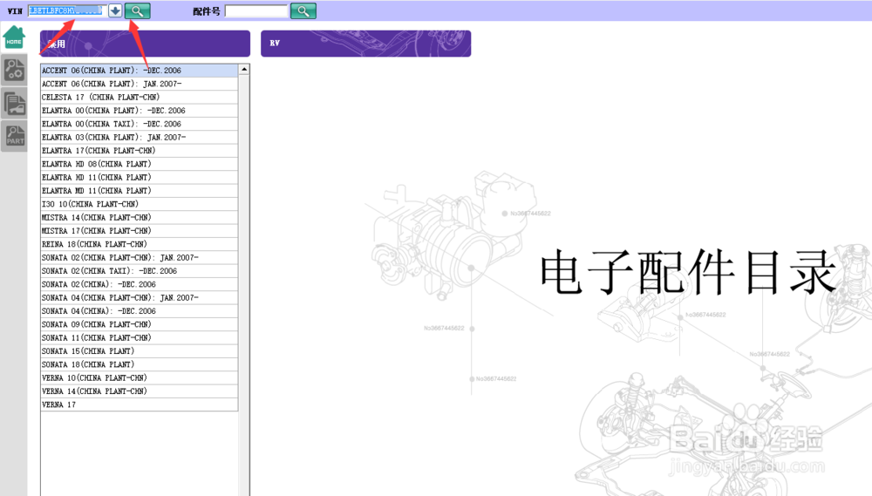
Task: Expand the VIN history dropdown arrow
Action: click(x=115, y=10)
